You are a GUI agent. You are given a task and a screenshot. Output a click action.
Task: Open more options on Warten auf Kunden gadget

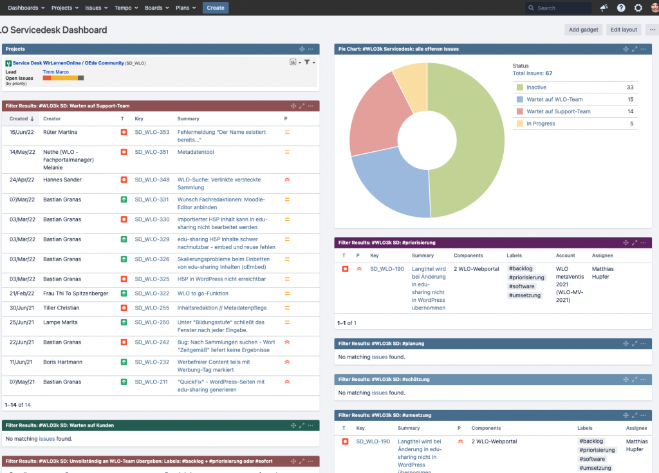pyautogui.click(x=310, y=425)
